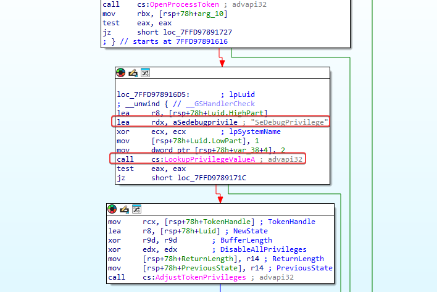Click the "SeDebugPrivilege" string comment

(289, 122)
